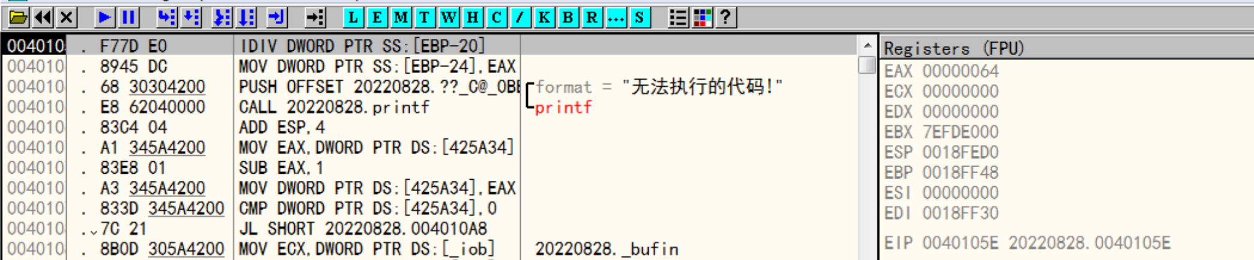The image size is (1254, 260).
Task: Select the EBX register value 7EFDE000
Action: pos(960,132)
